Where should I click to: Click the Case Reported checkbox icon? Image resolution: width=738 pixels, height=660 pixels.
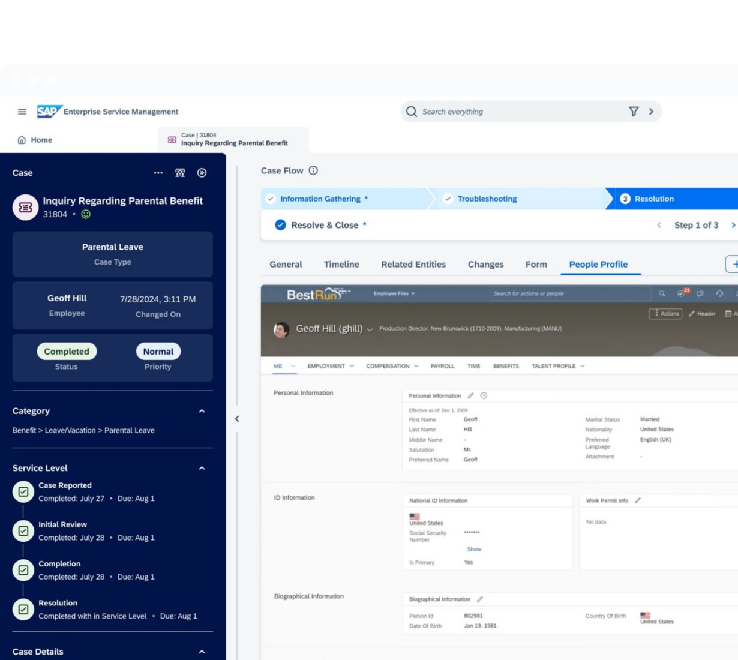[x=23, y=492]
